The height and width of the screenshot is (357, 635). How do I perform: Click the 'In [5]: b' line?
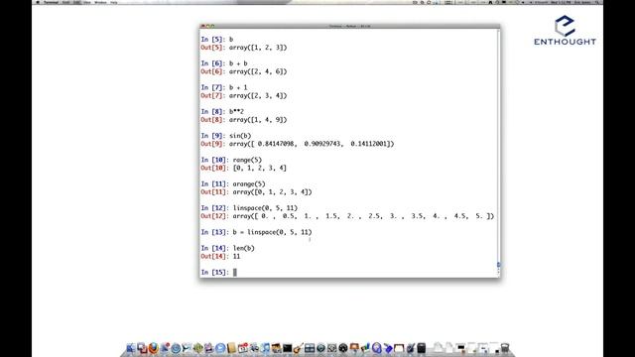[217, 40]
